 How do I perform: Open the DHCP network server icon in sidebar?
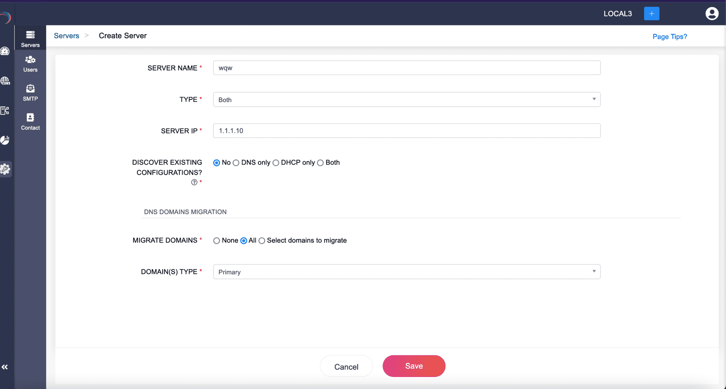(5, 110)
